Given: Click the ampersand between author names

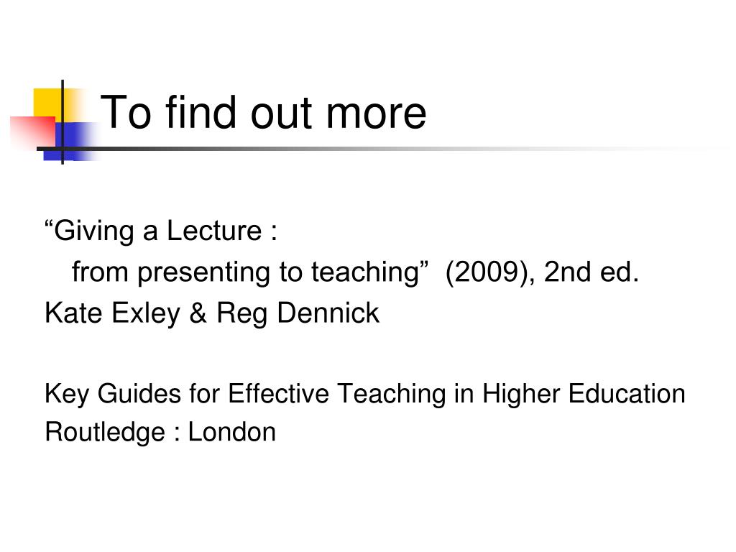Looking at the screenshot, I should [198, 313].
